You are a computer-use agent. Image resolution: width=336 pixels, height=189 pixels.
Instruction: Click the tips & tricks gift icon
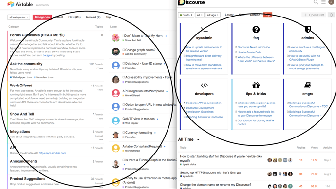[x=256, y=86]
